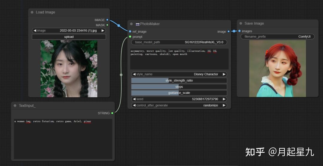Adjust the style_strength_ratio slider

point(179,80)
